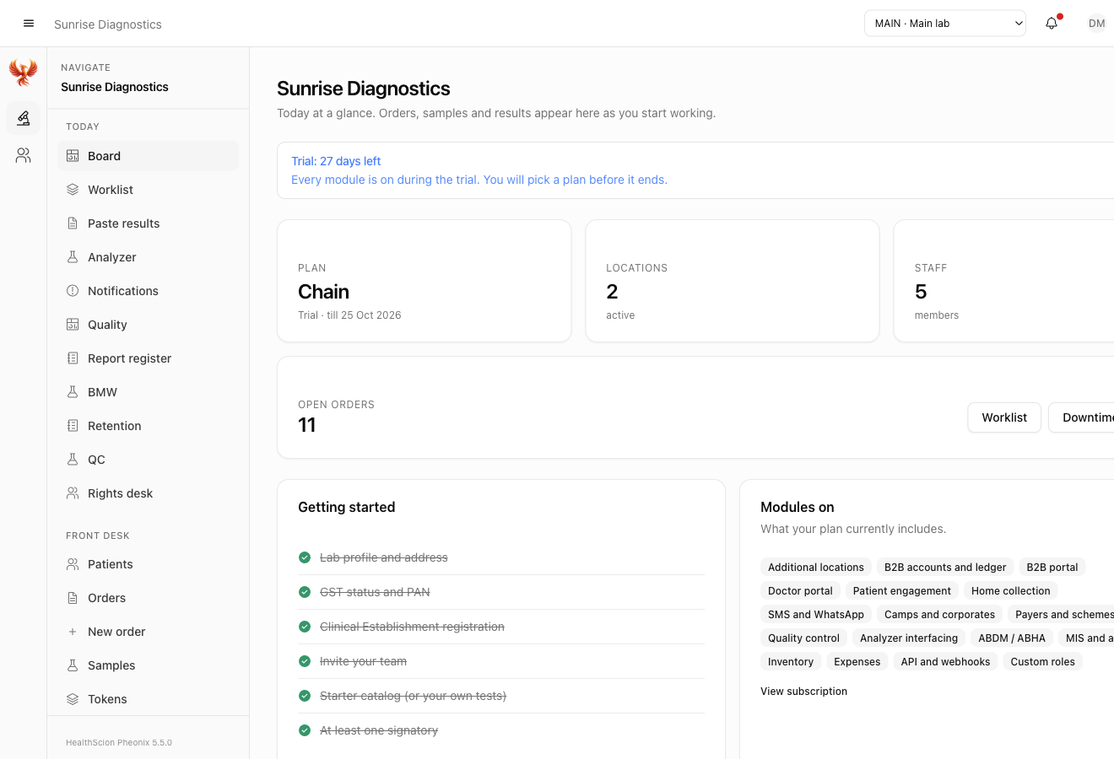Screen dimensions: 1114x759
Task: Select the people rail icon
Action: (24, 155)
